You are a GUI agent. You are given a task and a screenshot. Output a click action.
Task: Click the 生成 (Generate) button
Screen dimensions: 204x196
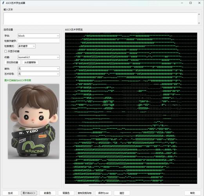point(11,193)
